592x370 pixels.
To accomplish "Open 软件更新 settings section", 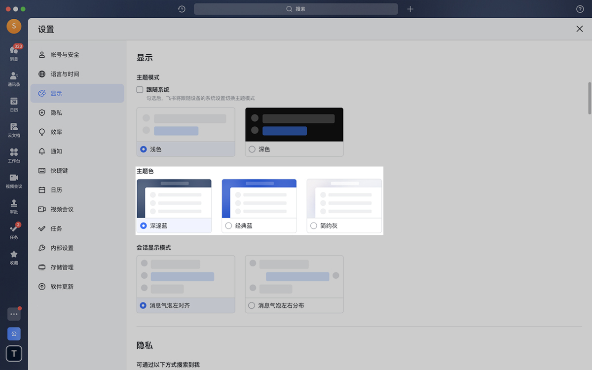I will click(62, 287).
